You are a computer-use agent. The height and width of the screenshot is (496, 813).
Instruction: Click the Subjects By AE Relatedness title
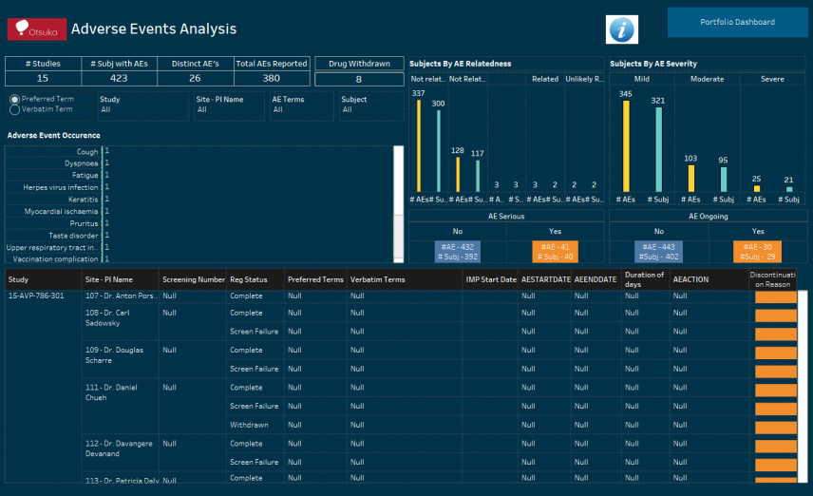pos(460,64)
